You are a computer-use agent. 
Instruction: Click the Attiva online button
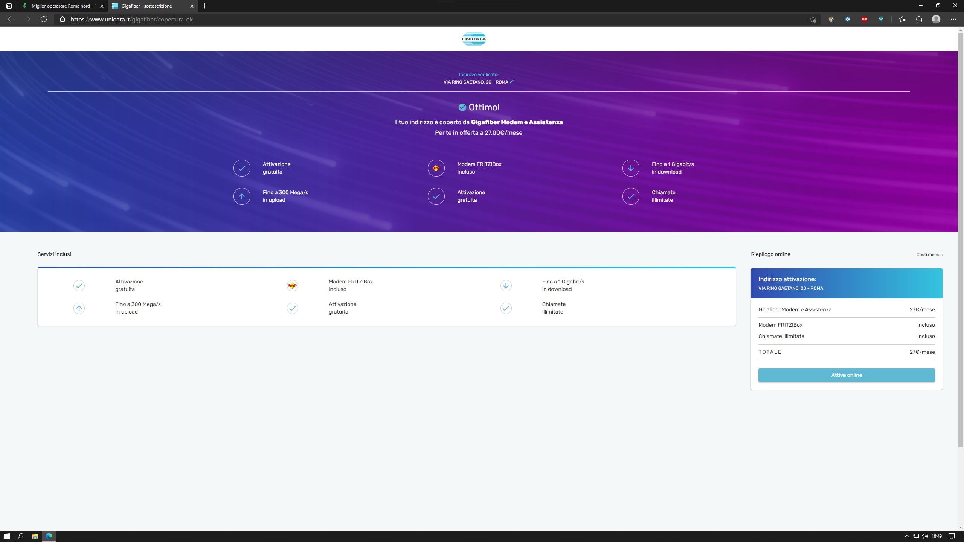click(x=846, y=375)
